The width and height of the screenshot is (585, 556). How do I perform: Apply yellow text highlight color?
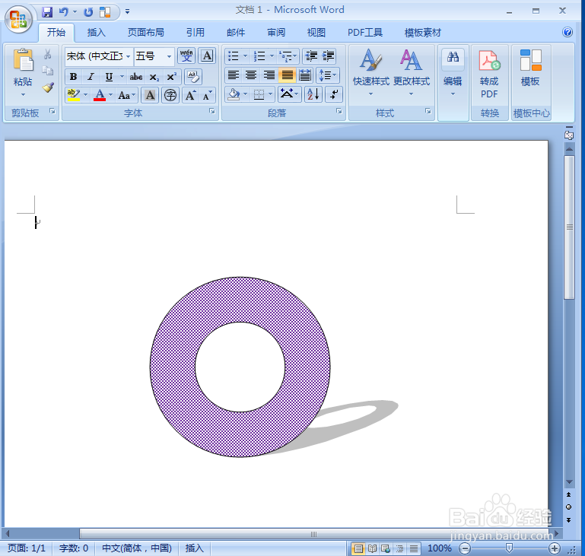coord(73,96)
